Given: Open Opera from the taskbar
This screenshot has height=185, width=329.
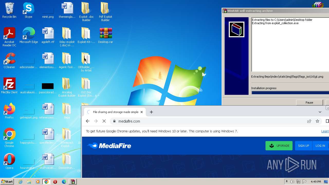Looking at the screenshot, I should (x=55, y=182).
